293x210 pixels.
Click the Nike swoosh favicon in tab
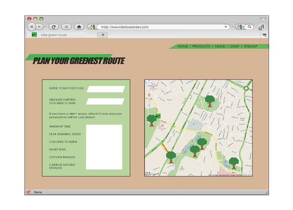click(34, 34)
